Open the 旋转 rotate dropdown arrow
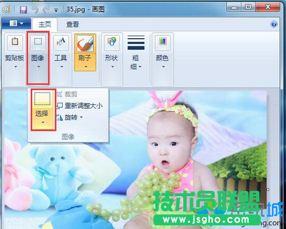The height and width of the screenshot is (229, 286). pos(81,117)
